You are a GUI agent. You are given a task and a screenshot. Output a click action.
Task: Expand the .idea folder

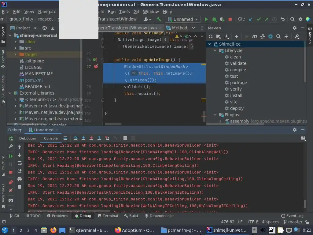tap(15, 42)
